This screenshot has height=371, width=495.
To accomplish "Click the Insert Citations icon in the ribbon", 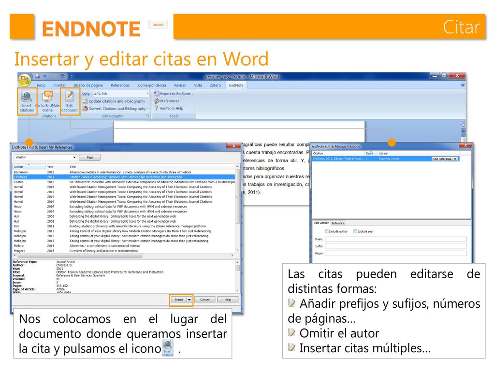I will [x=27, y=101].
